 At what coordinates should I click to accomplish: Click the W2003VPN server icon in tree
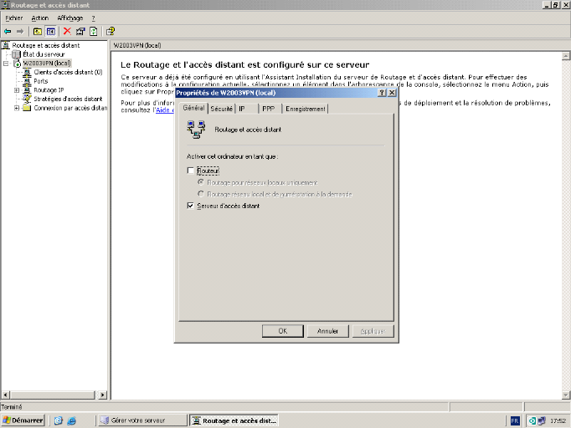click(x=17, y=64)
